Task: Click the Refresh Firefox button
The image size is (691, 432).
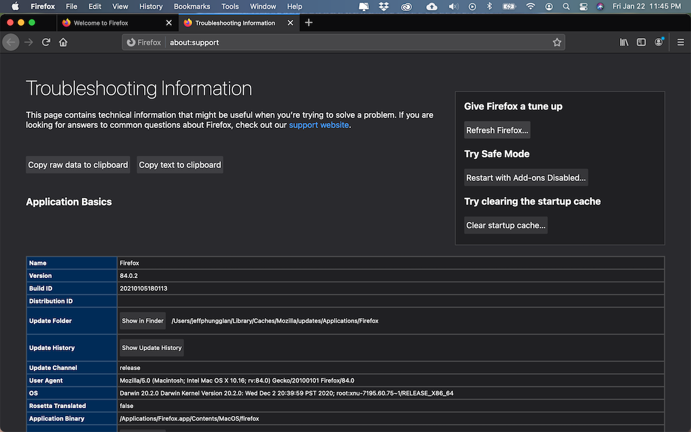Action: [497, 130]
